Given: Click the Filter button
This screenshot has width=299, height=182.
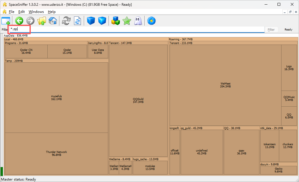Looking at the screenshot, I should click(x=271, y=30).
